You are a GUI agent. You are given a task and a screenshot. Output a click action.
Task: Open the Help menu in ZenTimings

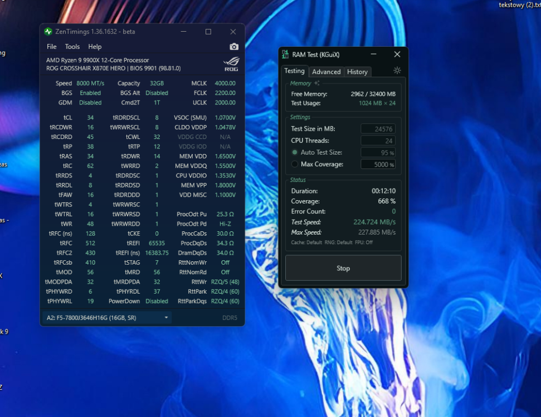tap(95, 47)
